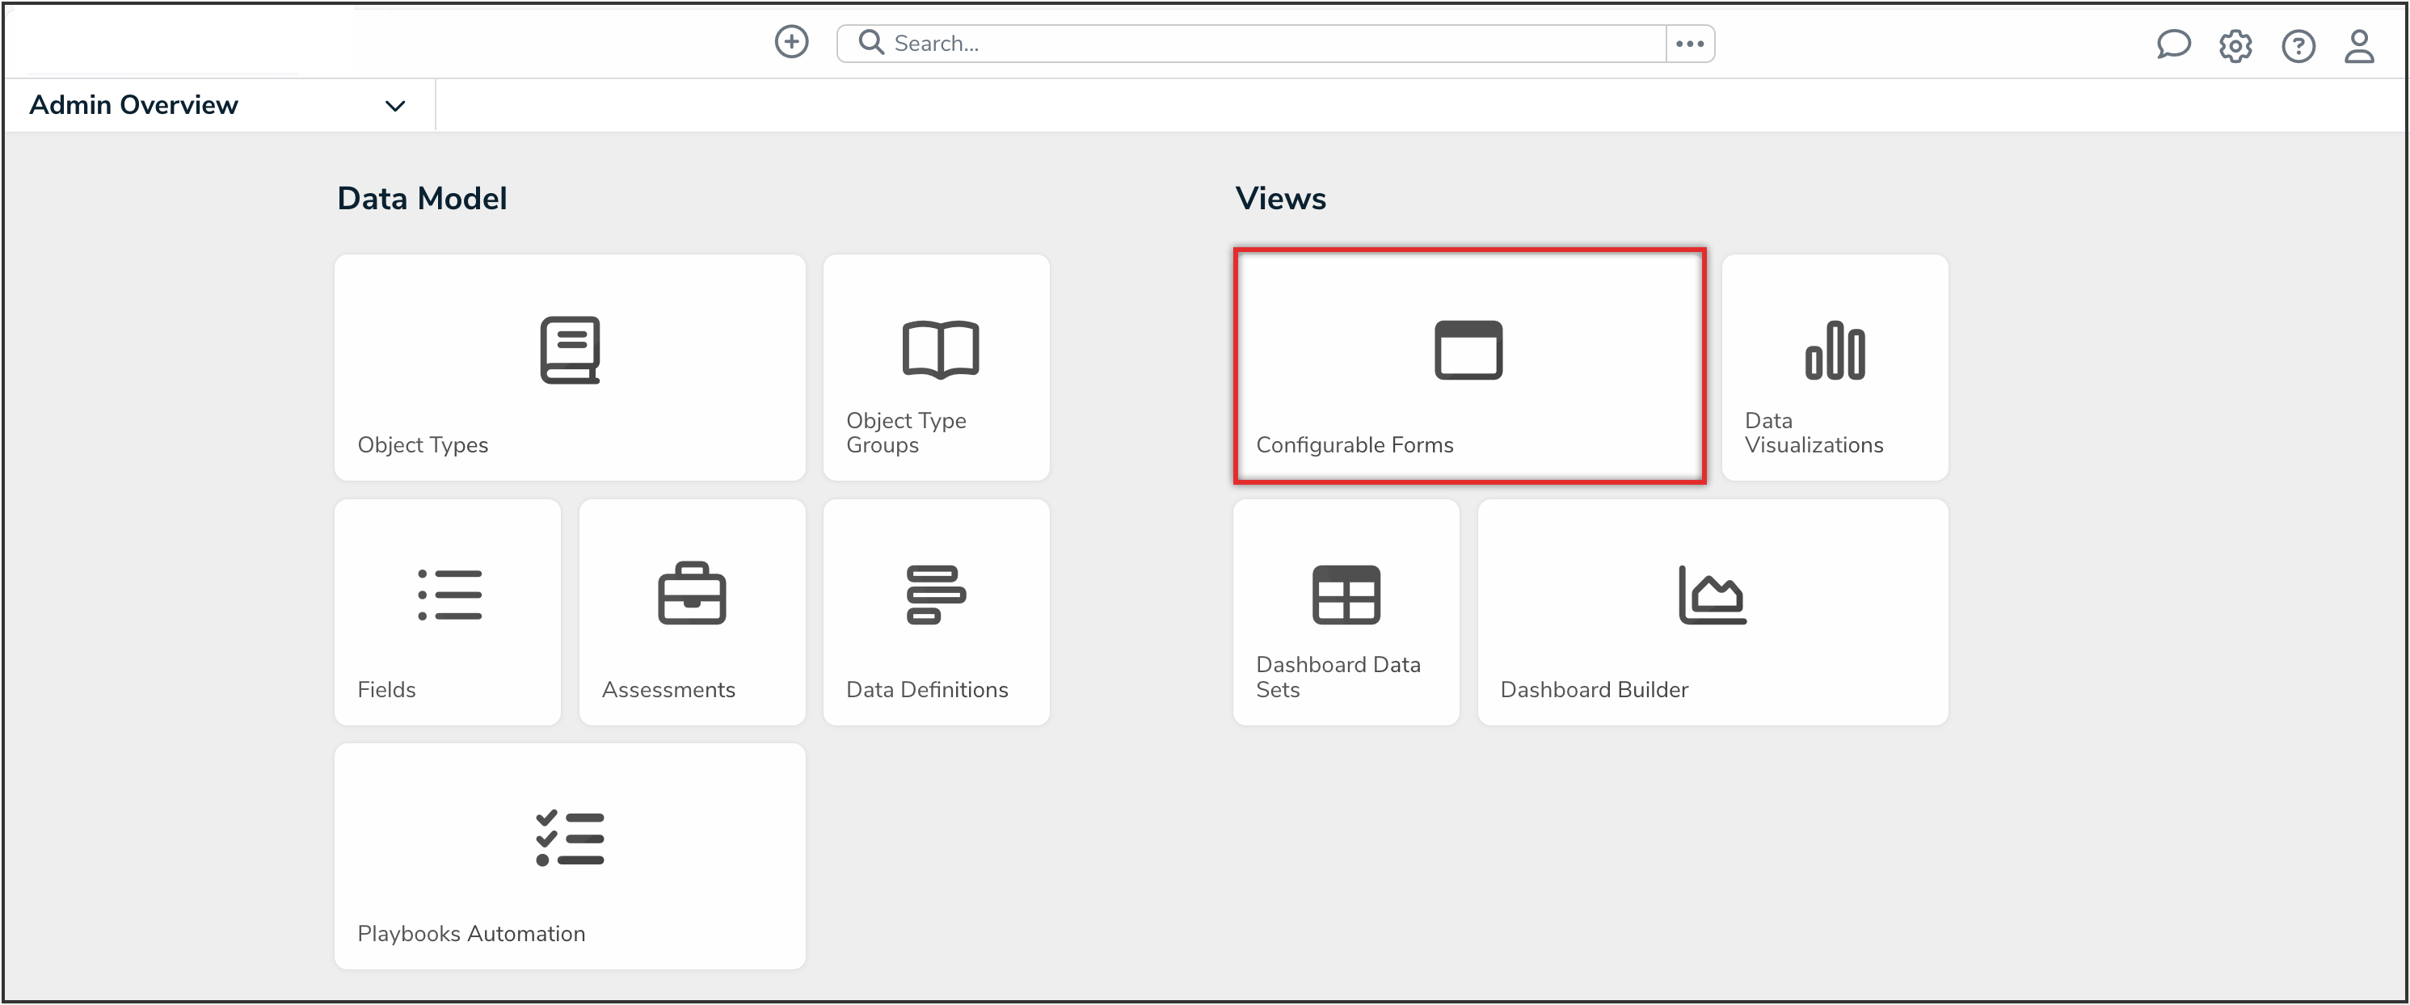2410x1005 pixels.
Task: Select Dashboard Data Sets
Action: 1346,612
